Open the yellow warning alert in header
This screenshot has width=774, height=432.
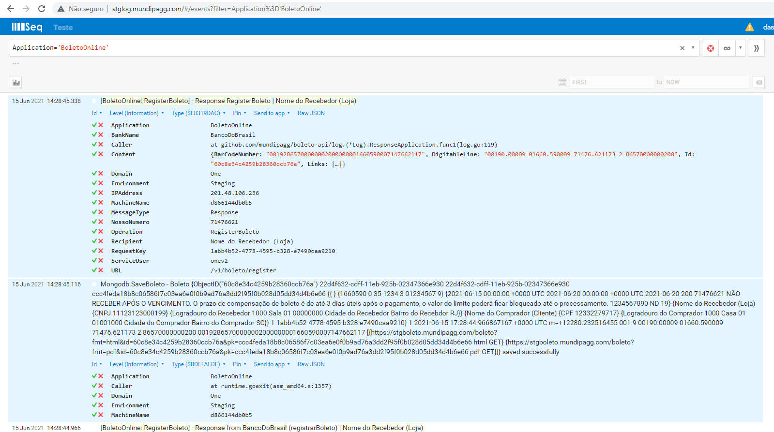pos(749,27)
